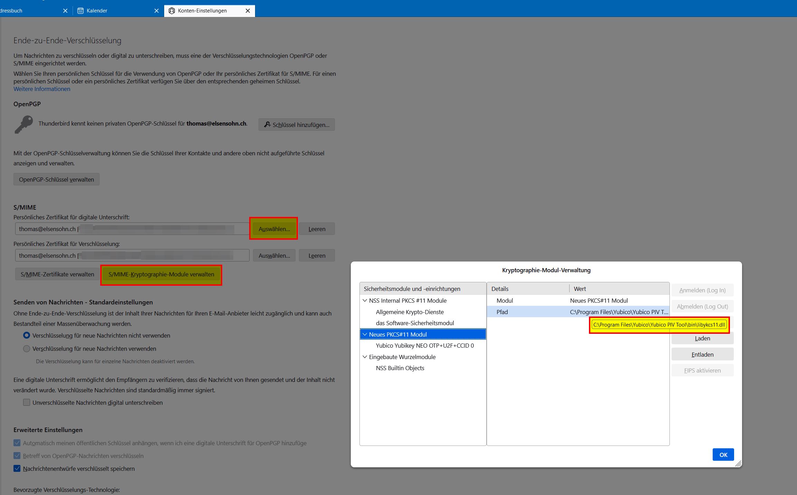The image size is (797, 495).
Task: Click the Konten-Einstellungen tab icon
Action: pos(172,11)
